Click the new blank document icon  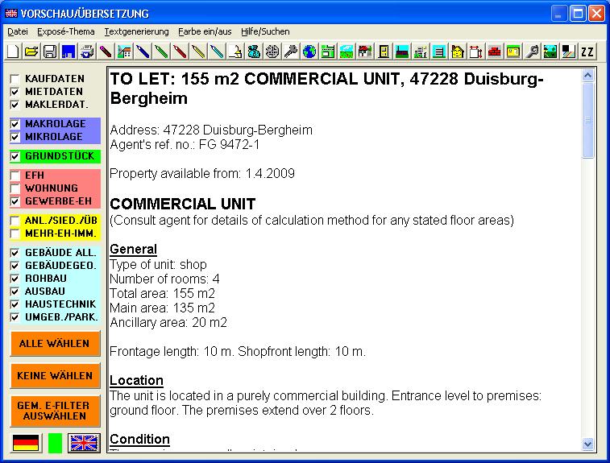pyautogui.click(x=13, y=52)
